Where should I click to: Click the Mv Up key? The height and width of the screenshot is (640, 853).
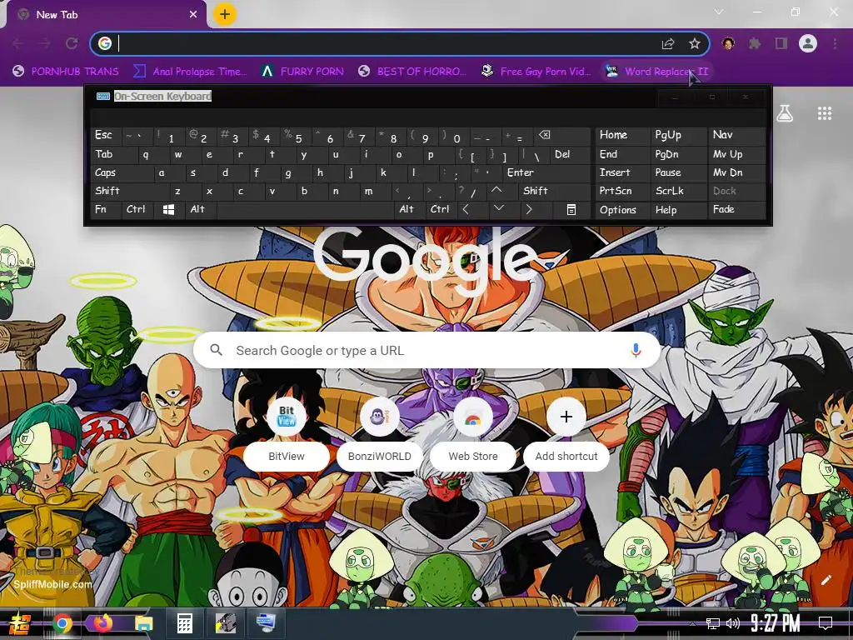tap(737, 154)
